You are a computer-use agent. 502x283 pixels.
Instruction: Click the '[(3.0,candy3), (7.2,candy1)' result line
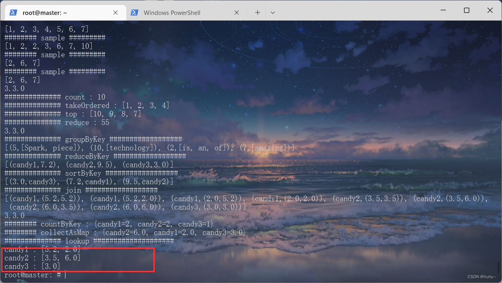[x=89, y=182]
